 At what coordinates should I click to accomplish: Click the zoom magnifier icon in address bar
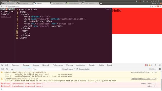click(x=150, y=6)
